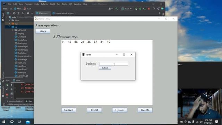Open the Build menu
222x125 pixels.
(52, 4)
